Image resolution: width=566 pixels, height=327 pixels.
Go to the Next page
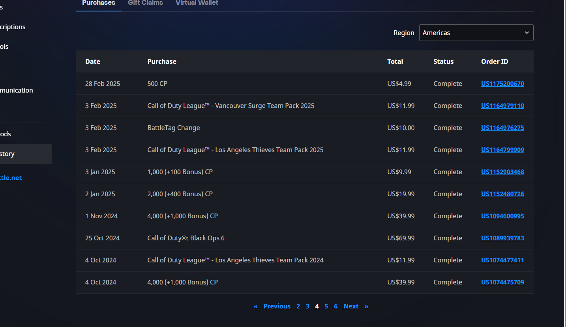[351, 306]
